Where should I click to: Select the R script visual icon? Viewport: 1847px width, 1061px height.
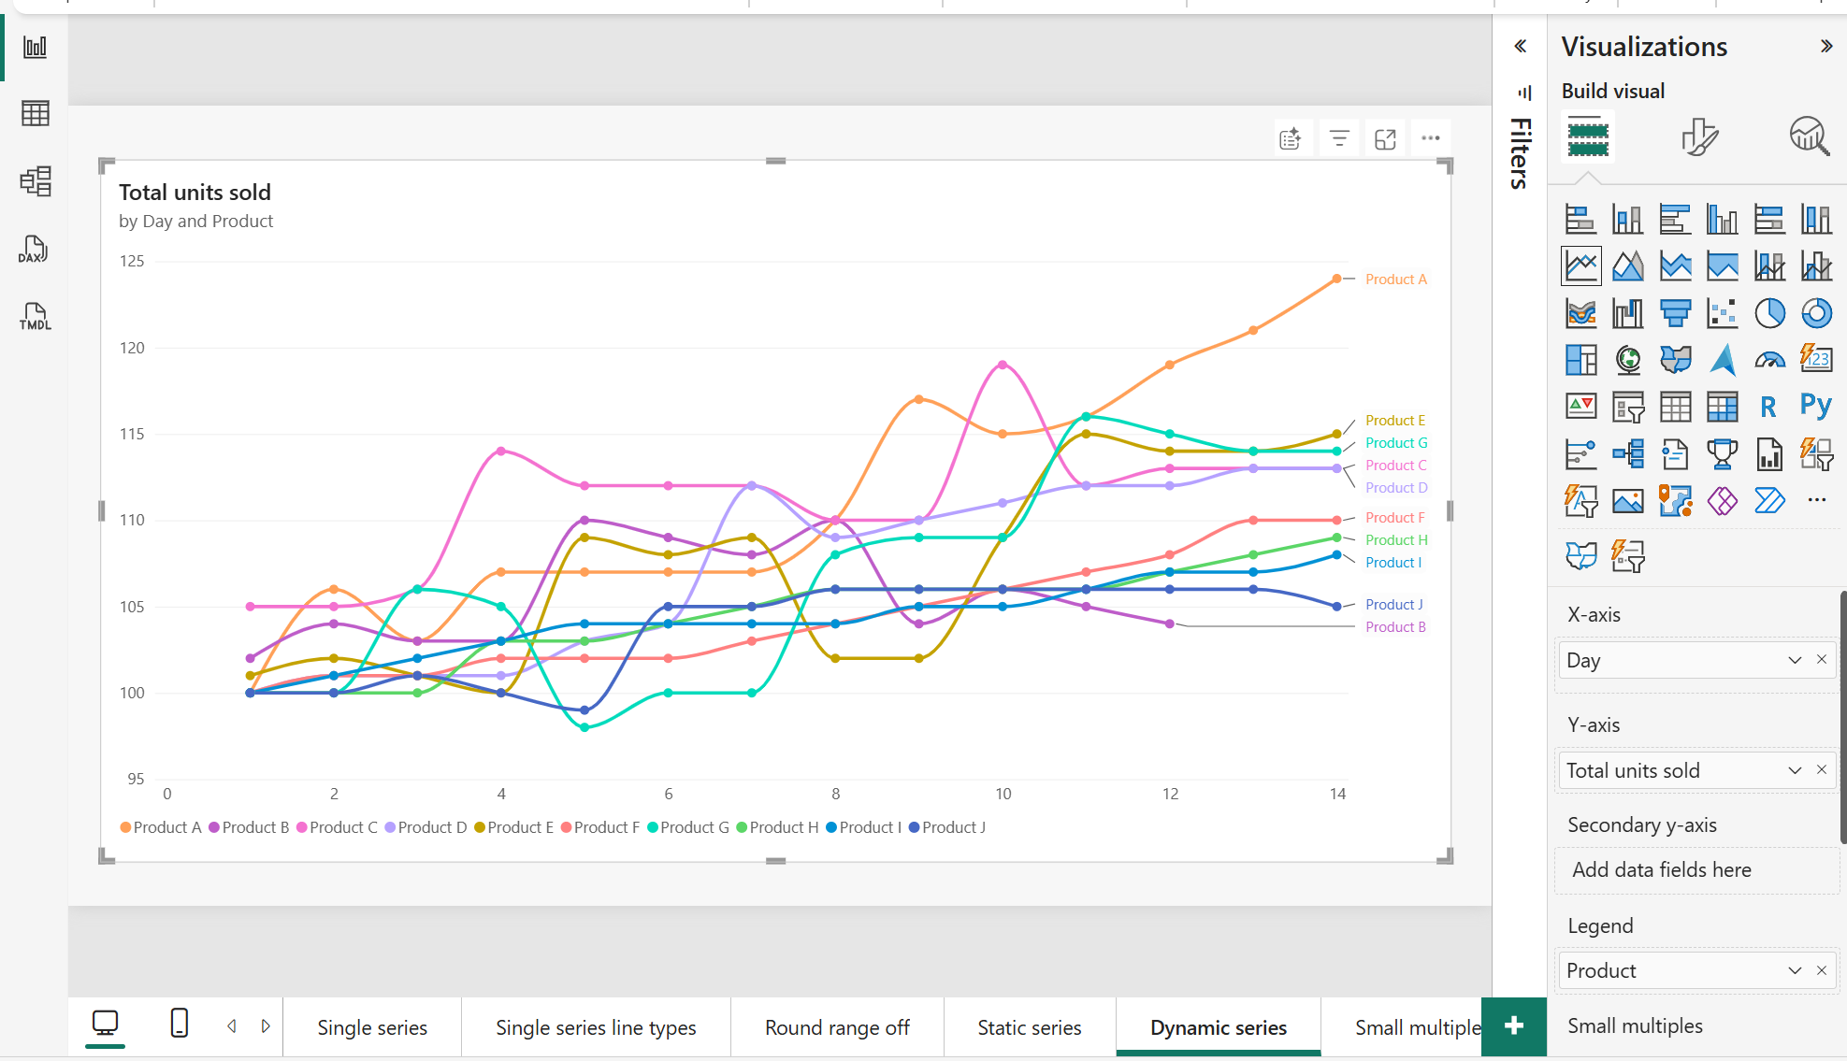click(1767, 405)
